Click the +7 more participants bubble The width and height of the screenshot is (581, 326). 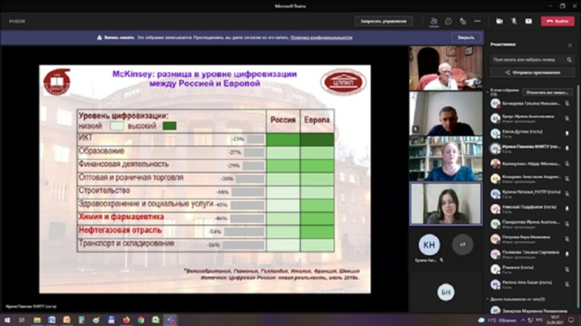coord(462,244)
